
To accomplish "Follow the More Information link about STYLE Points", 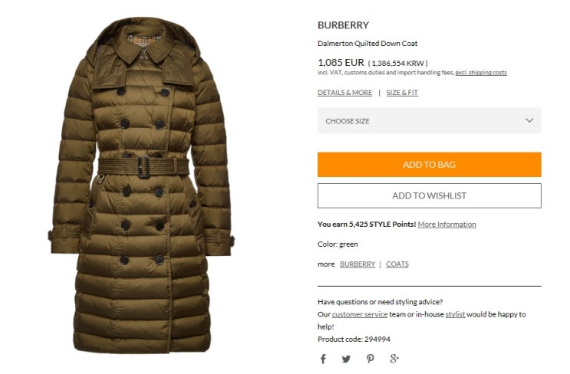I will 446,225.
